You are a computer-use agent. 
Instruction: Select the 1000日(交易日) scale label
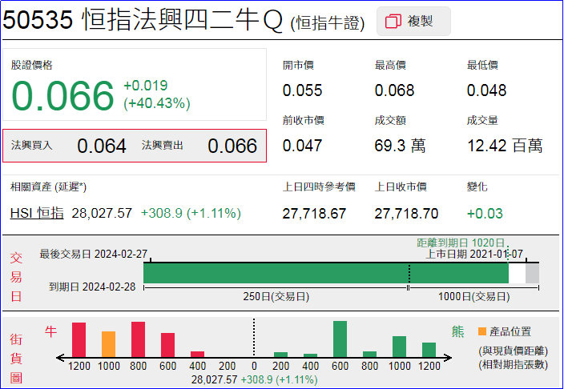[x=473, y=297]
